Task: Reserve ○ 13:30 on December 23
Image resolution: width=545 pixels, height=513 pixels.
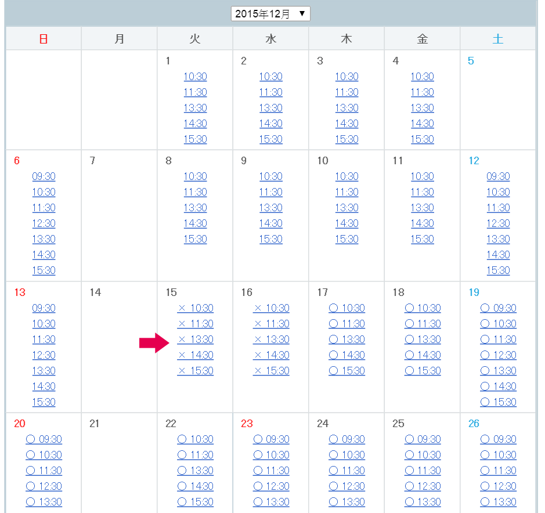Action: coord(271,501)
